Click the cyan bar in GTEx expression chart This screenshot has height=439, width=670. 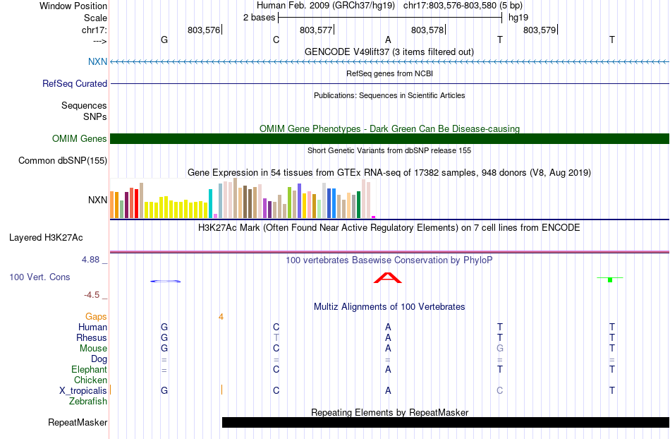coord(210,203)
